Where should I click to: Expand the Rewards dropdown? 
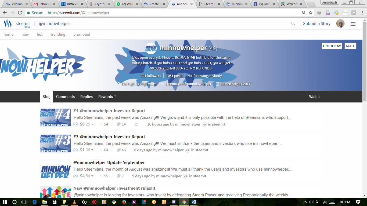tap(107, 97)
